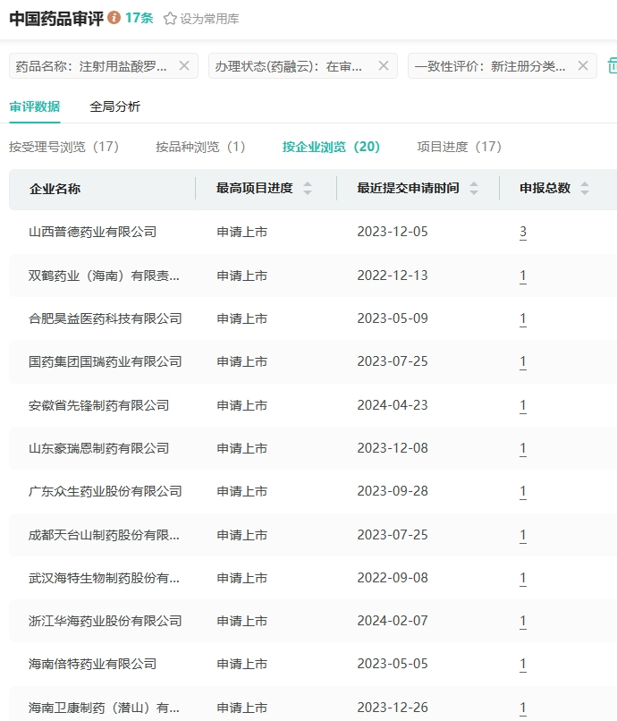This screenshot has width=617, height=721.
Task: Open 按品种浏览 (1) view
Action: coord(200,147)
